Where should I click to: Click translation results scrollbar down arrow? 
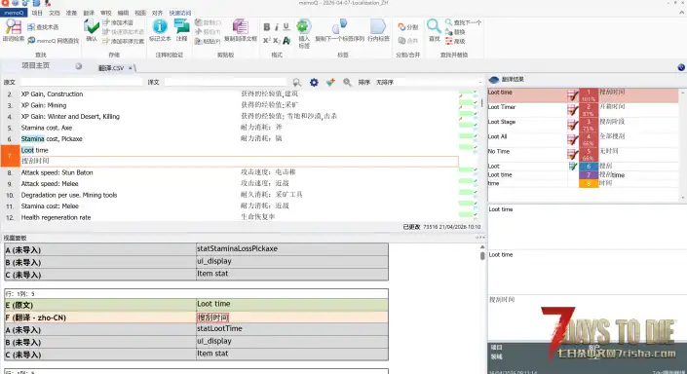click(x=682, y=198)
